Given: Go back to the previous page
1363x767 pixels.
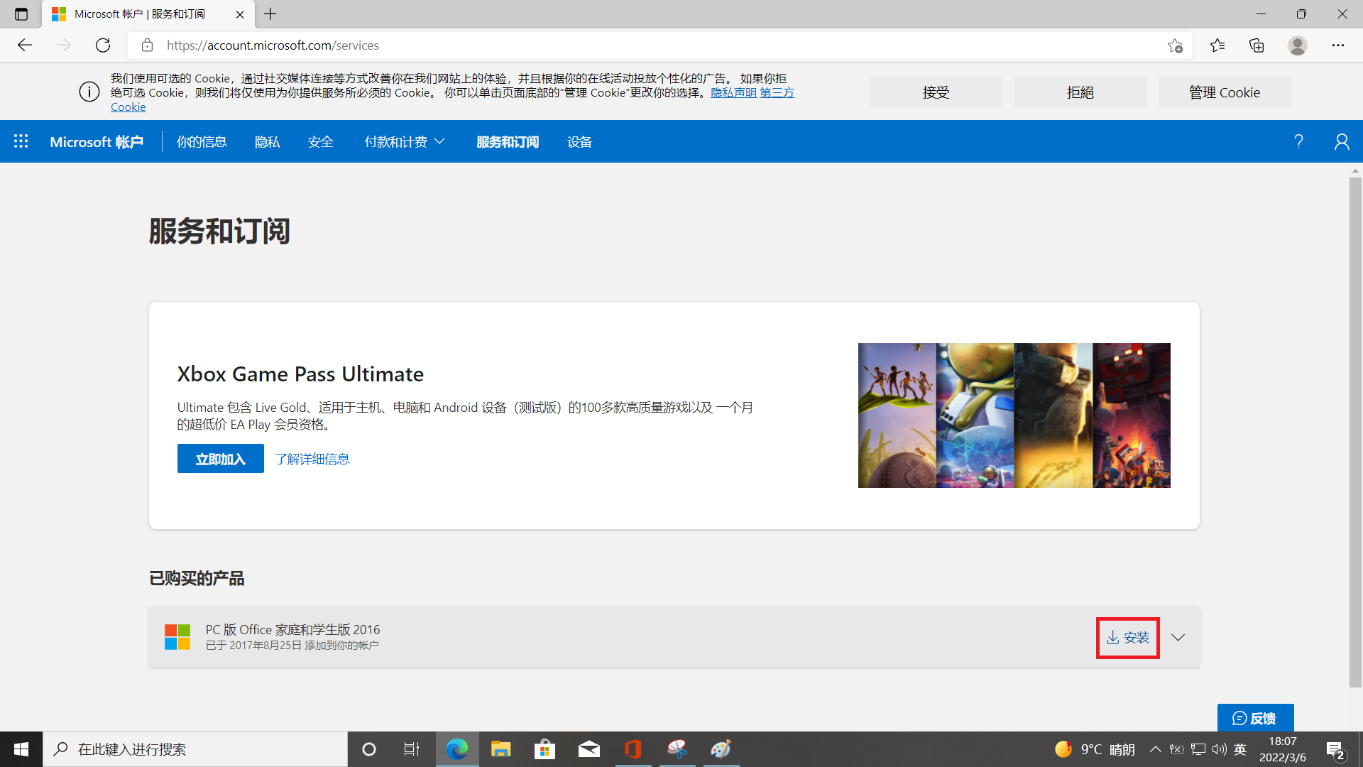Looking at the screenshot, I should (25, 45).
